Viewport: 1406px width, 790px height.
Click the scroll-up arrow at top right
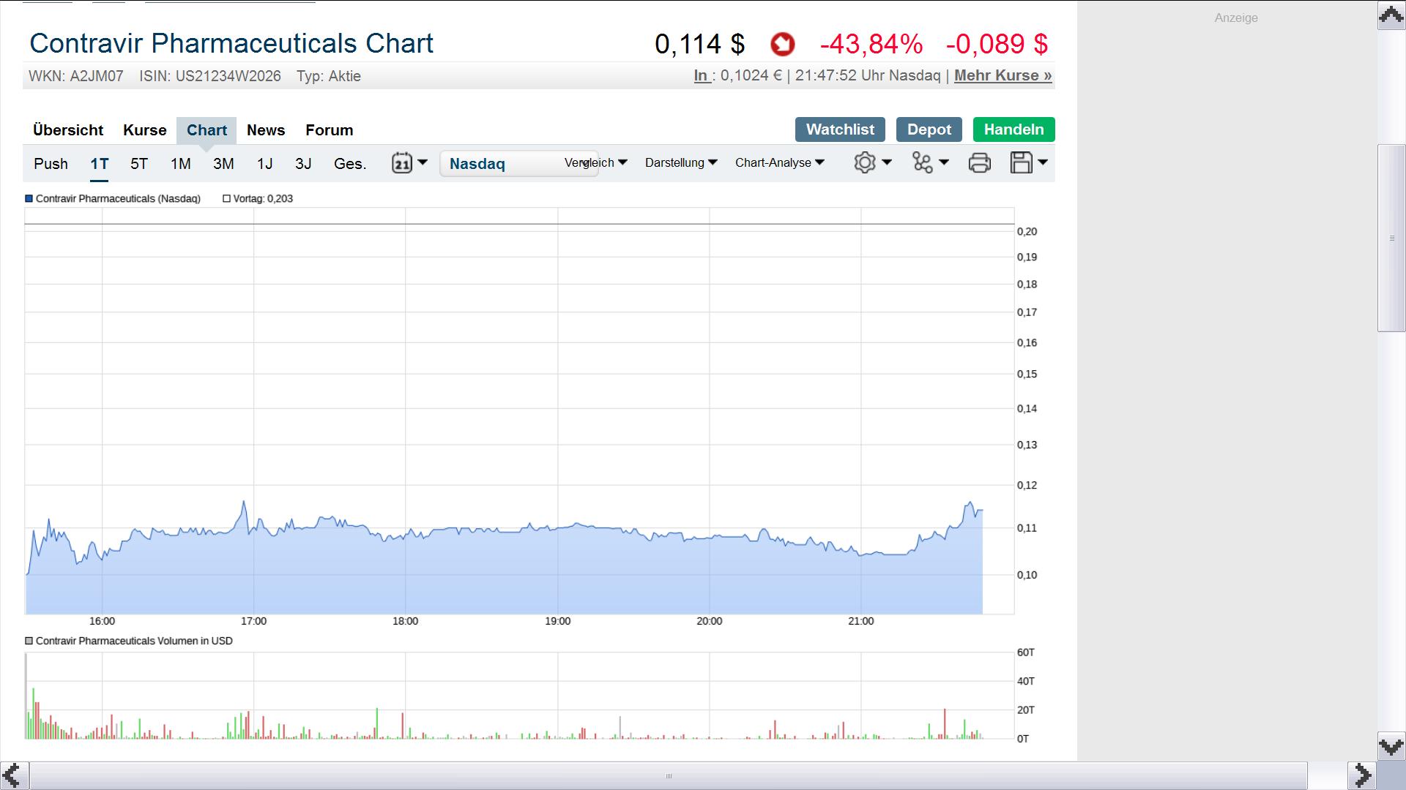[1391, 15]
